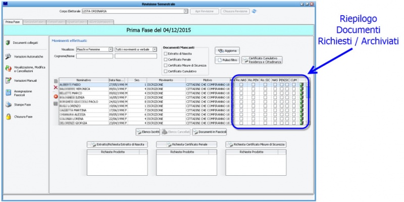Image resolution: width=404 pixels, height=202 pixels.
Task: Click the red X delete icon beside the table
Action: pos(56,88)
